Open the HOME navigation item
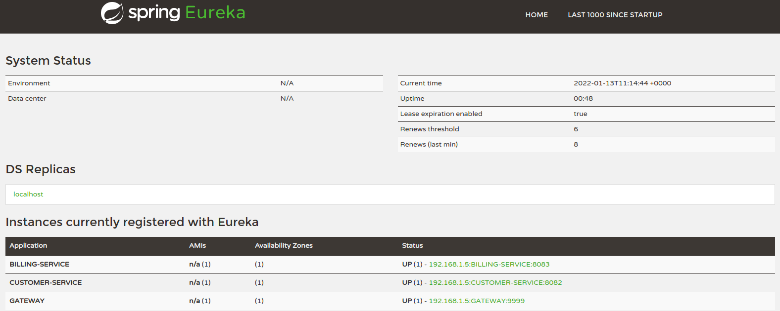 coord(536,15)
